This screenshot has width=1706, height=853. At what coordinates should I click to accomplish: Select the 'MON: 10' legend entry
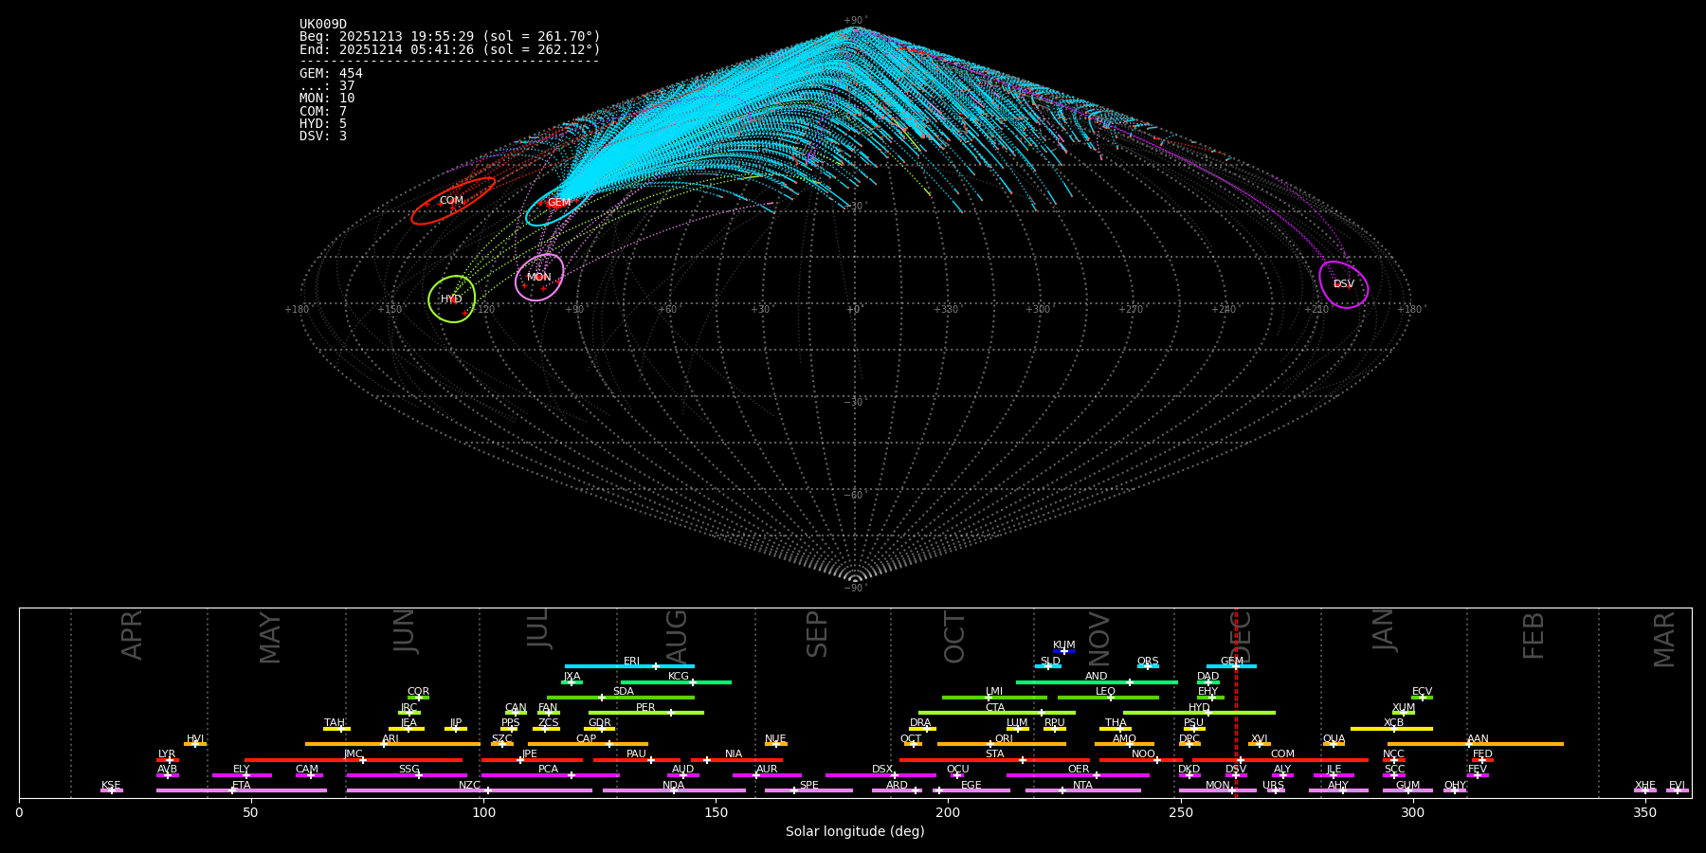(327, 99)
